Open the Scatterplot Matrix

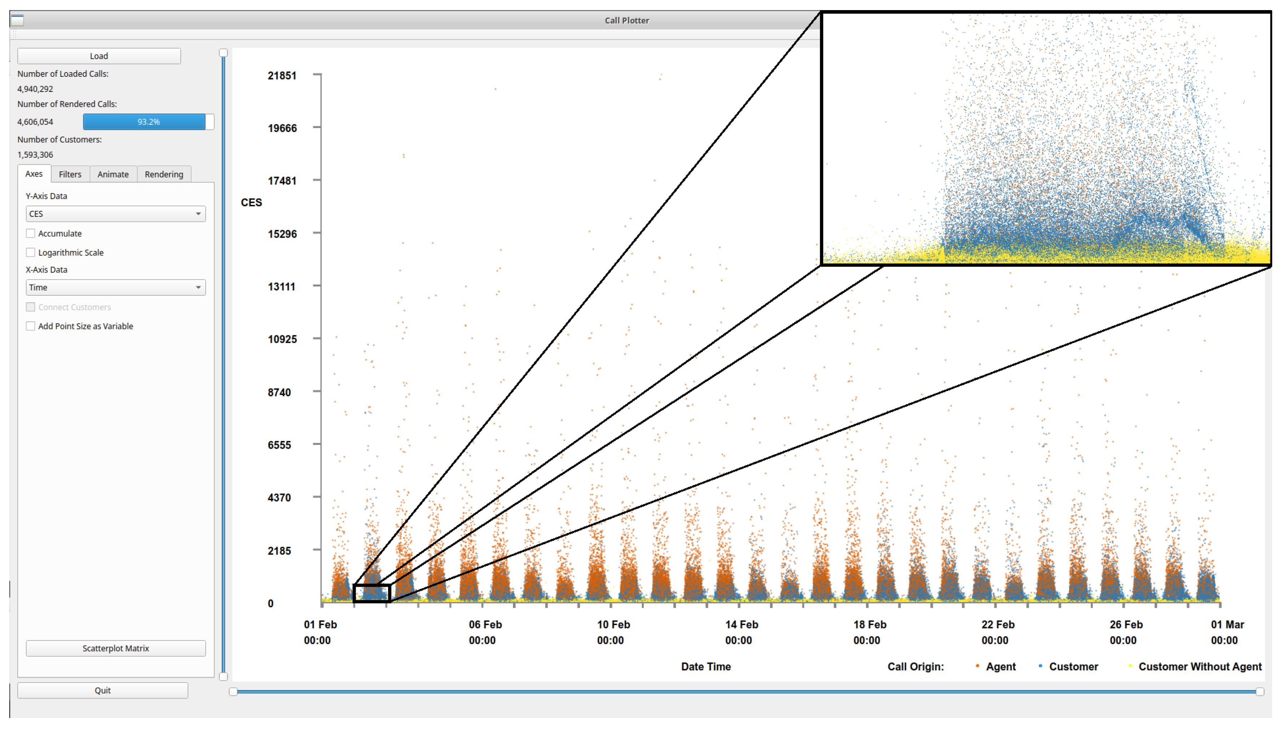point(115,648)
